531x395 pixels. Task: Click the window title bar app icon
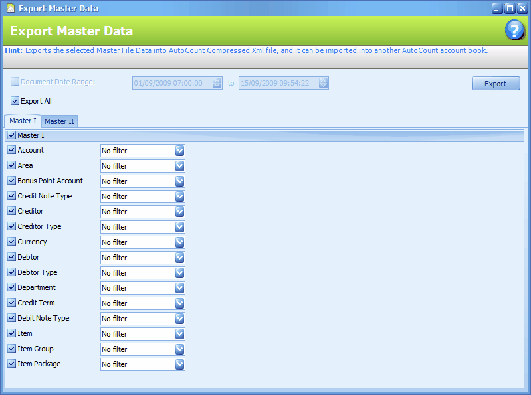click(11, 8)
